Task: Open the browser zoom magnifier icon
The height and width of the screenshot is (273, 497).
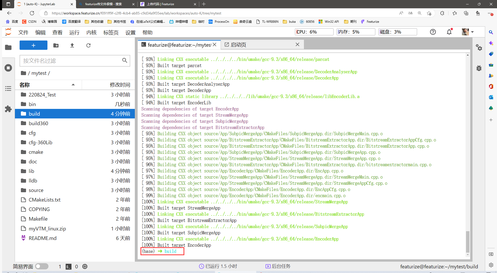Action: [420, 13]
